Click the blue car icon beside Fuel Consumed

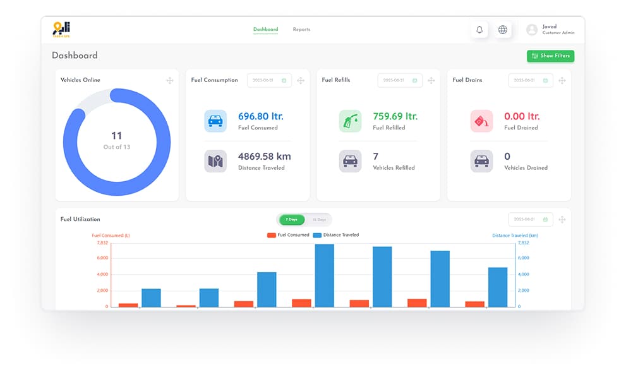(215, 120)
